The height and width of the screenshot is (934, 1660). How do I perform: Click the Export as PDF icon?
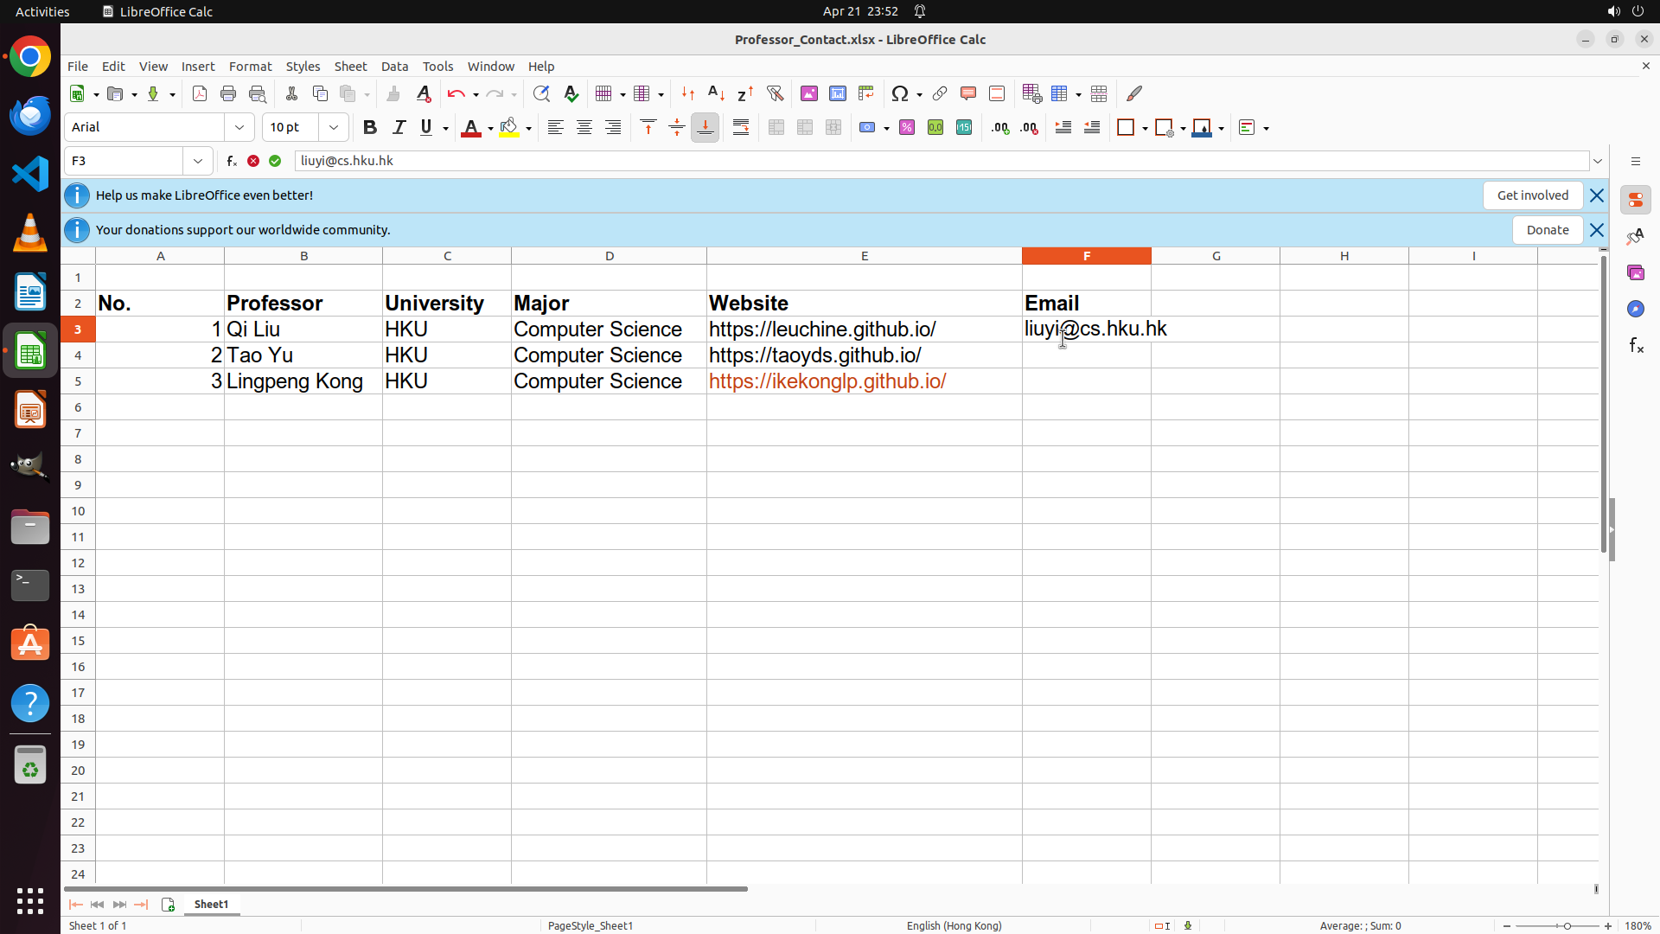(200, 93)
